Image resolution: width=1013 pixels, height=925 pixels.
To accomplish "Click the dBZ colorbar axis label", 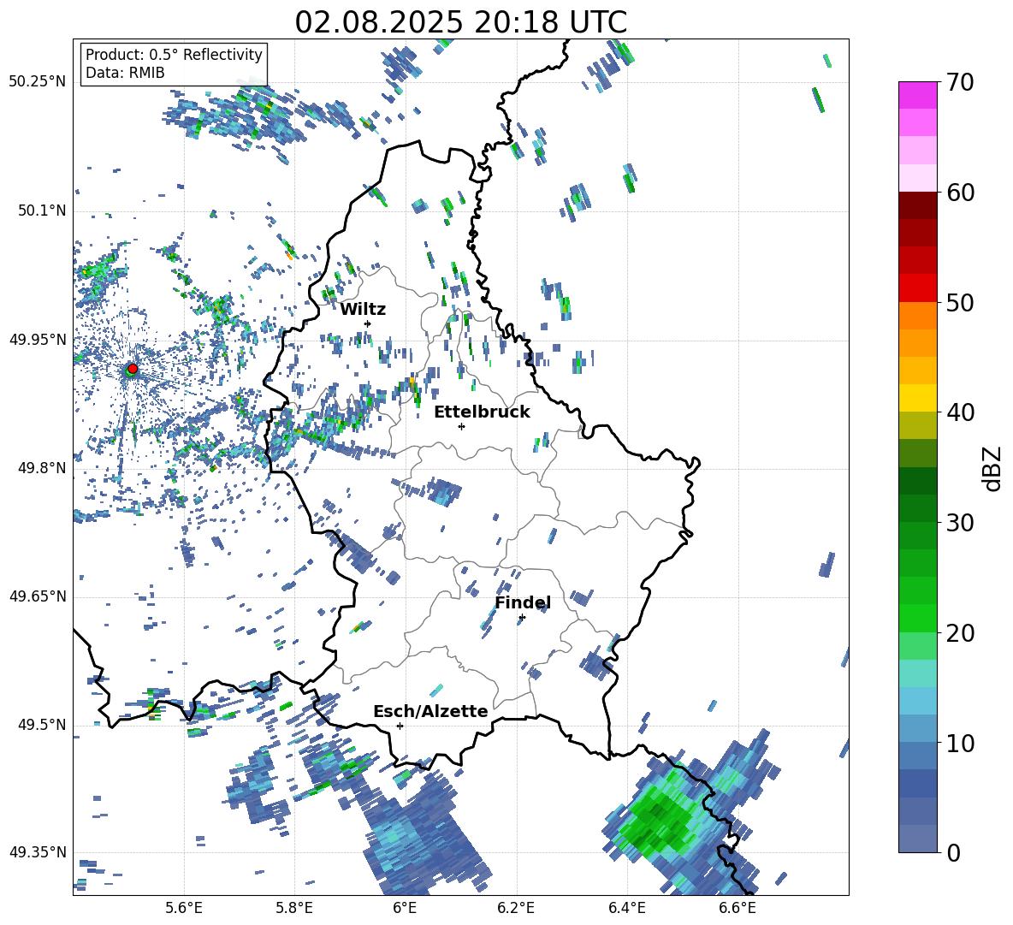I will [x=993, y=469].
